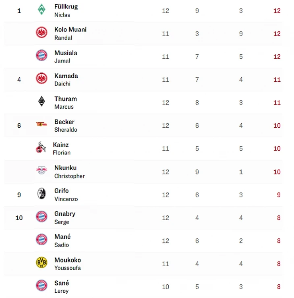Click Eintracht Frankfurt crest beside Kamada
Image resolution: width=294 pixels, height=298 pixels.
point(41,79)
